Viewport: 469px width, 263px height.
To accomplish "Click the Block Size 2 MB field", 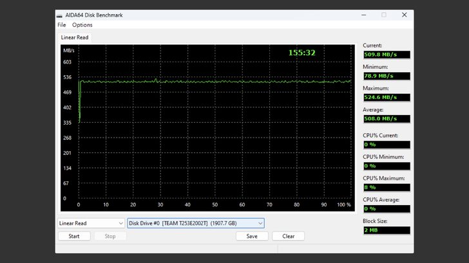I will click(386, 230).
